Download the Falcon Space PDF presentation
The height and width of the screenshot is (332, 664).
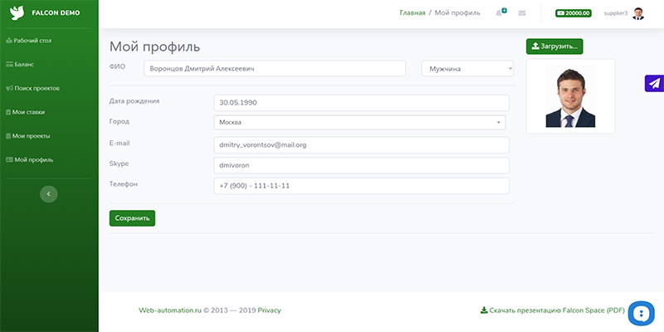point(553,310)
